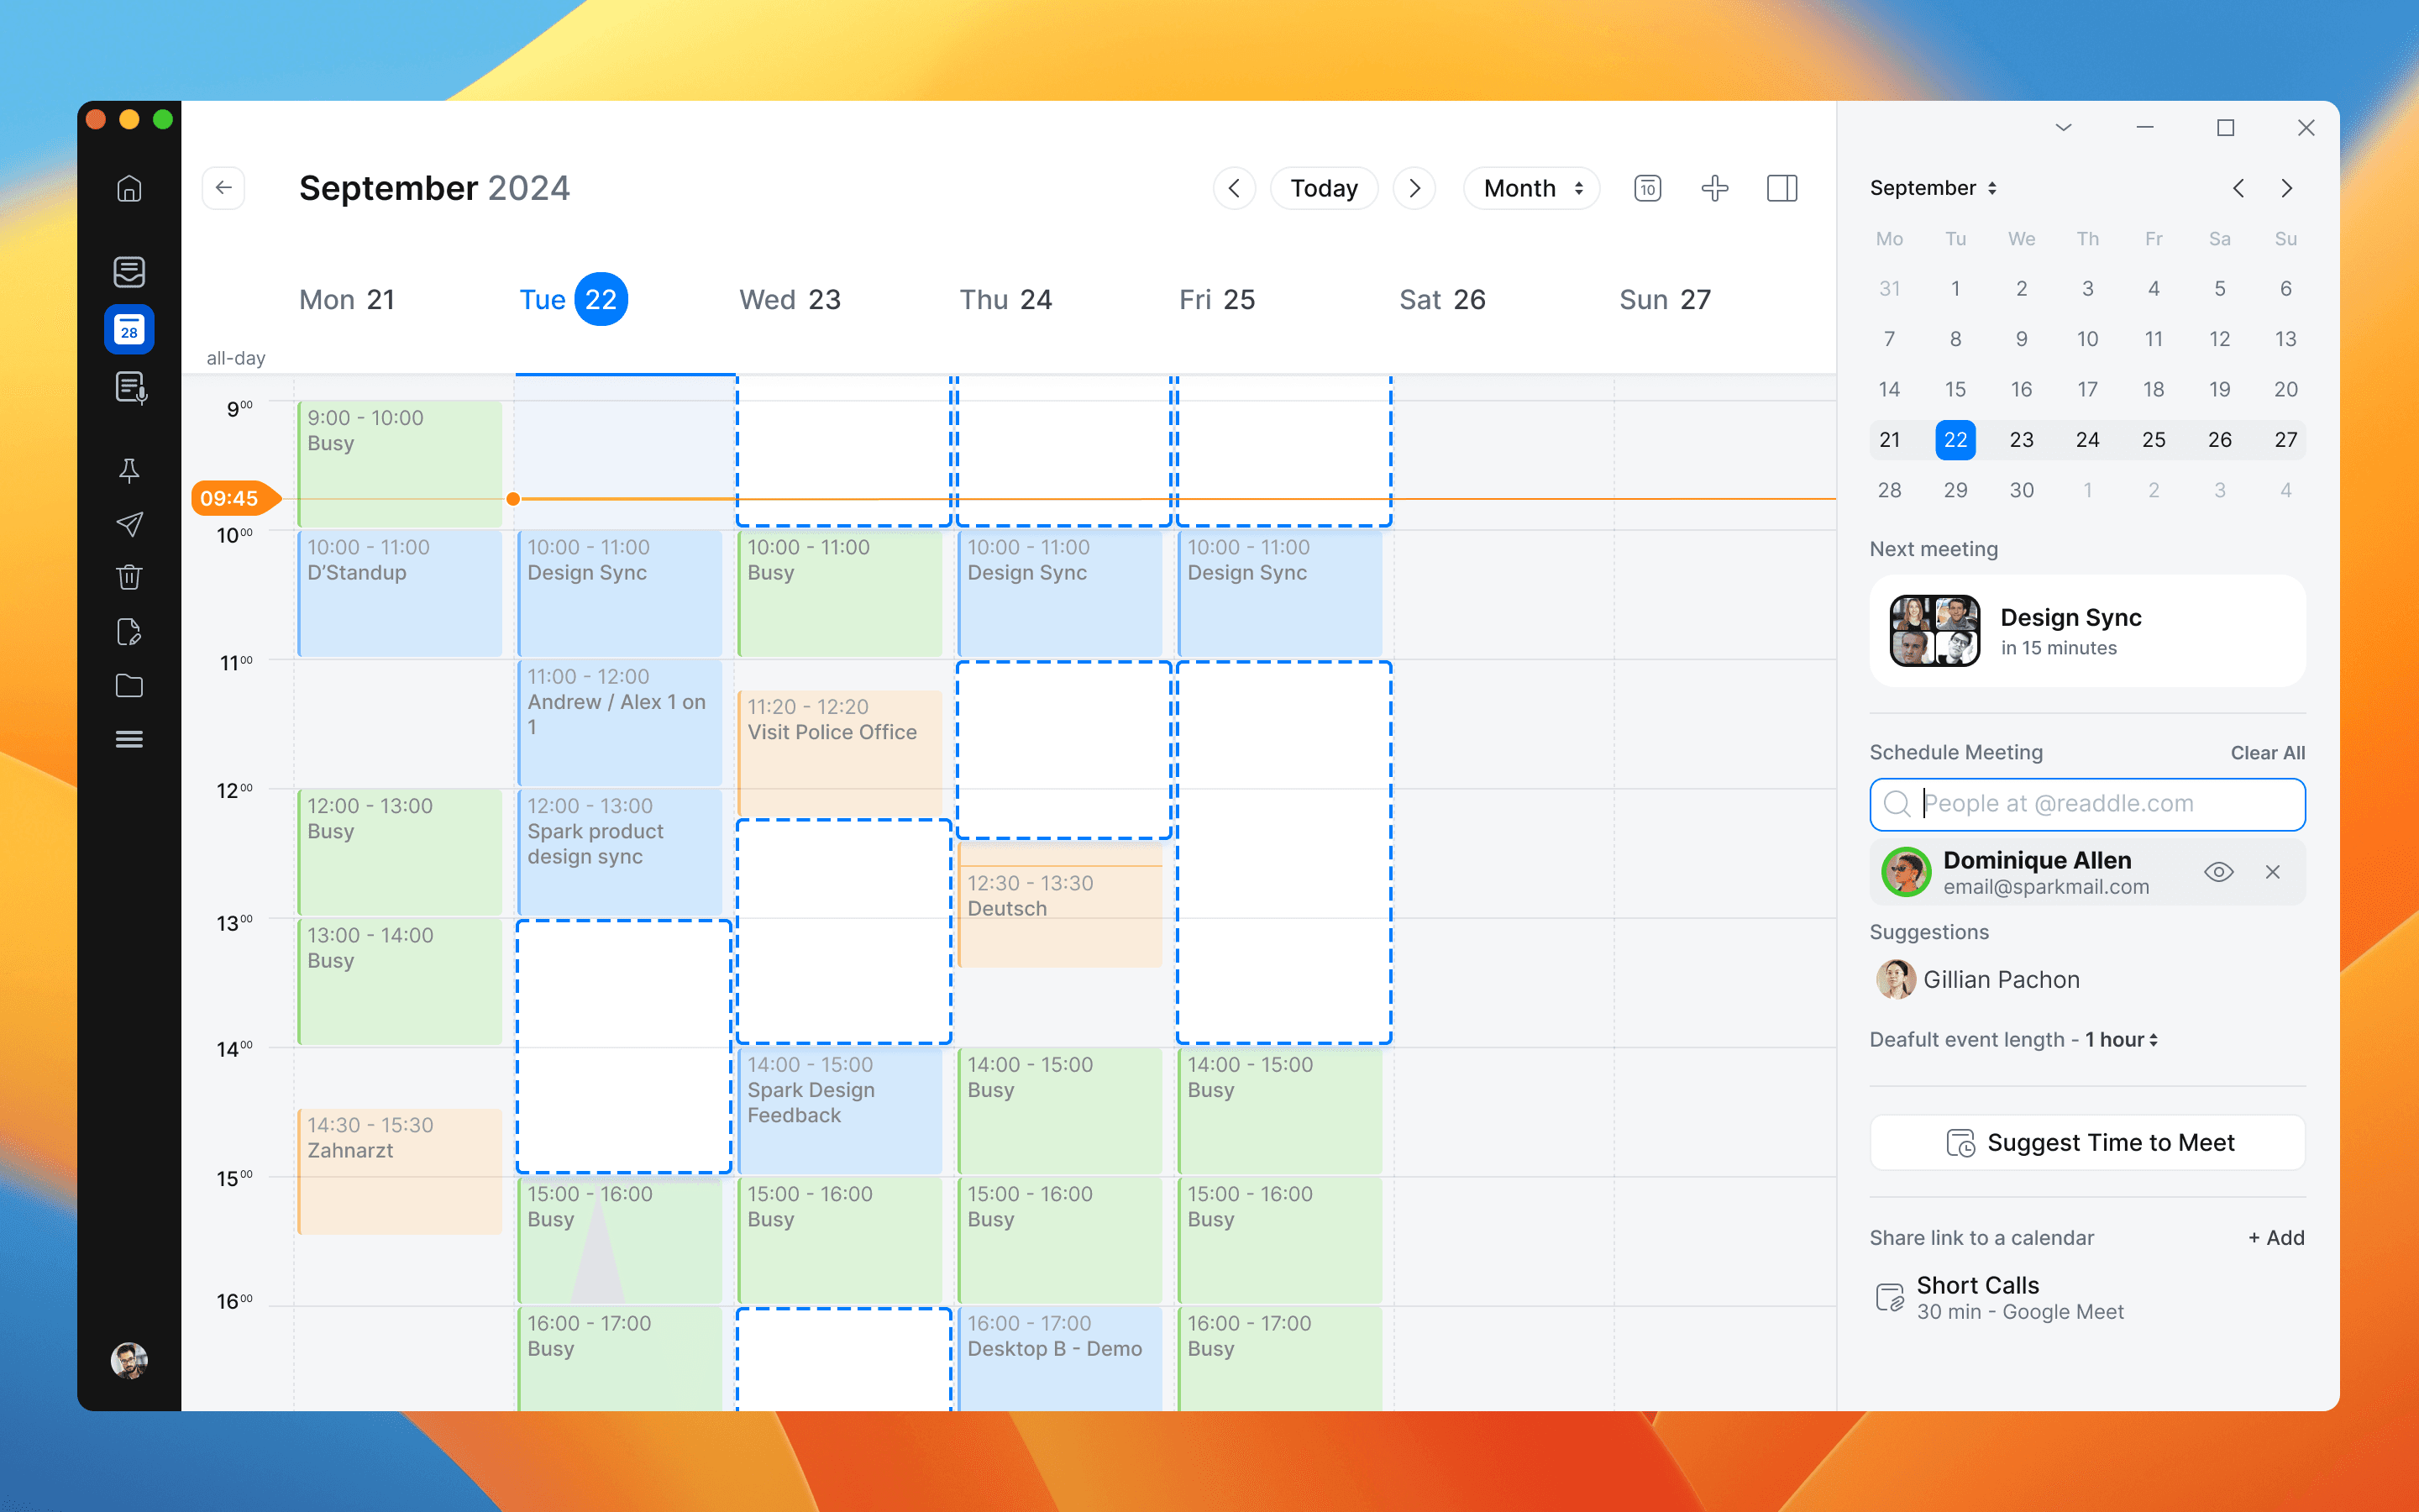This screenshot has height=1512, width=2419.
Task: Open the Desktop B - Demo event
Action: (x=1059, y=1359)
